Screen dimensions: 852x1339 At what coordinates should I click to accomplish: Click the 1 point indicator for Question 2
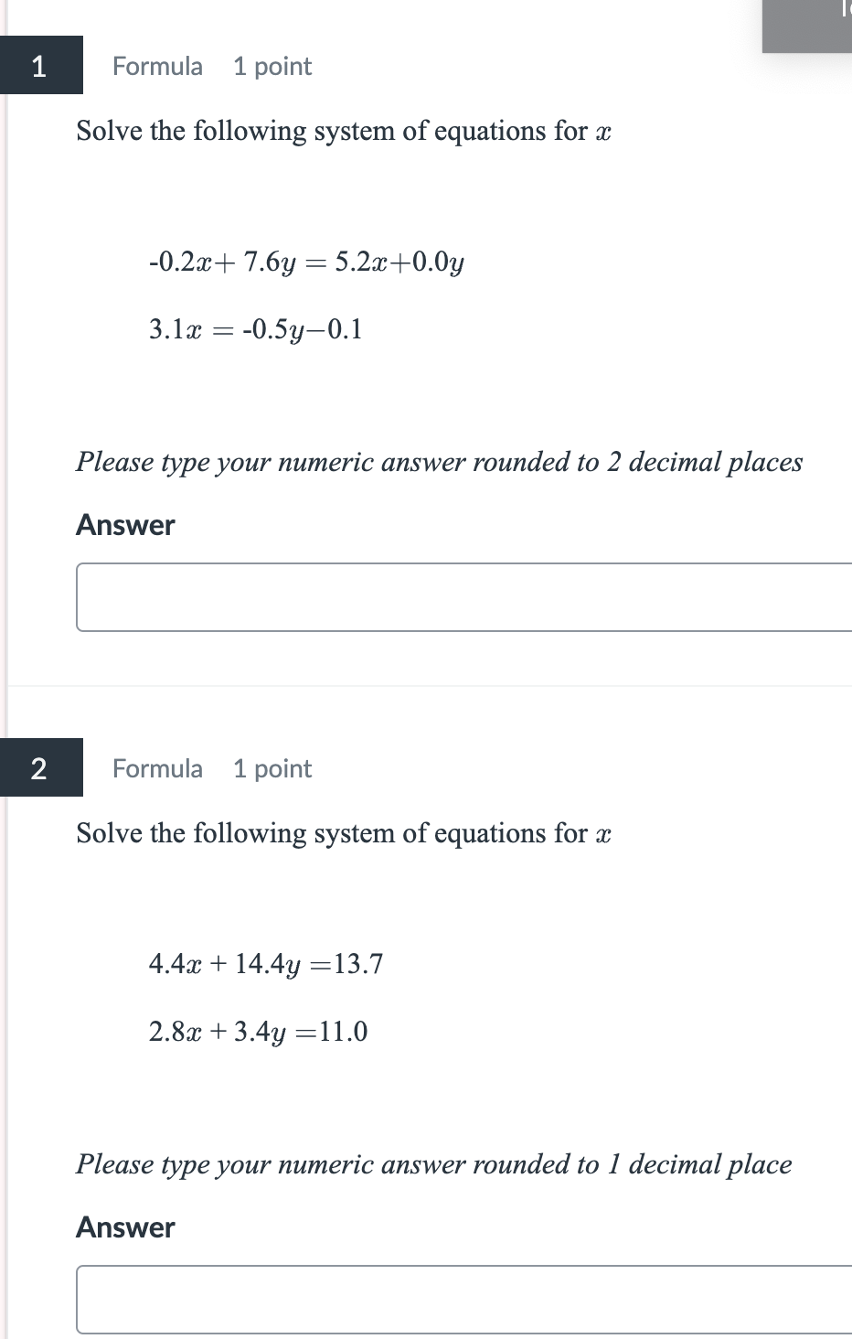(x=272, y=768)
